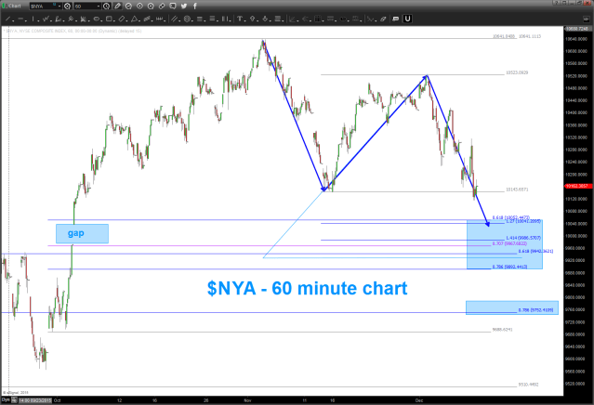This screenshot has height=405, width=594.
Task: Click the date label on time axis
Action: click(x=33, y=400)
